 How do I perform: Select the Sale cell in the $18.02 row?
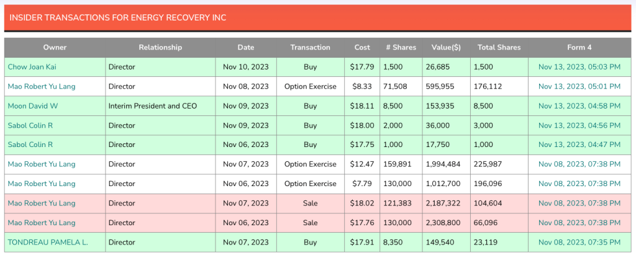pos(311,203)
